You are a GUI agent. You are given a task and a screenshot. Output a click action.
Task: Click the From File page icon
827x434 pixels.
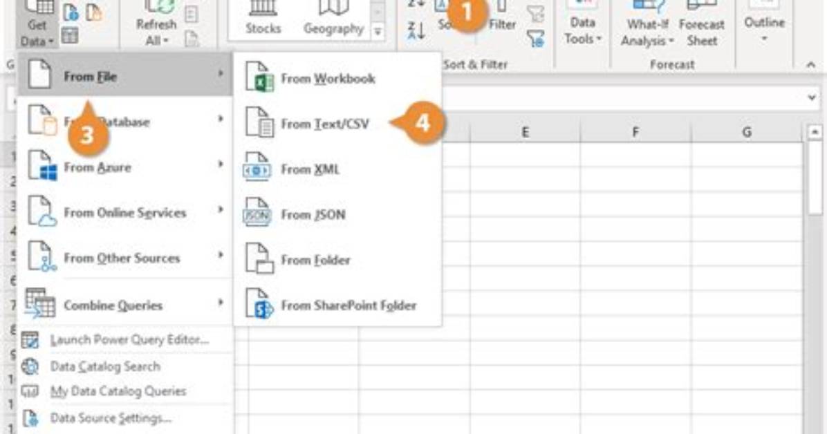click(40, 75)
